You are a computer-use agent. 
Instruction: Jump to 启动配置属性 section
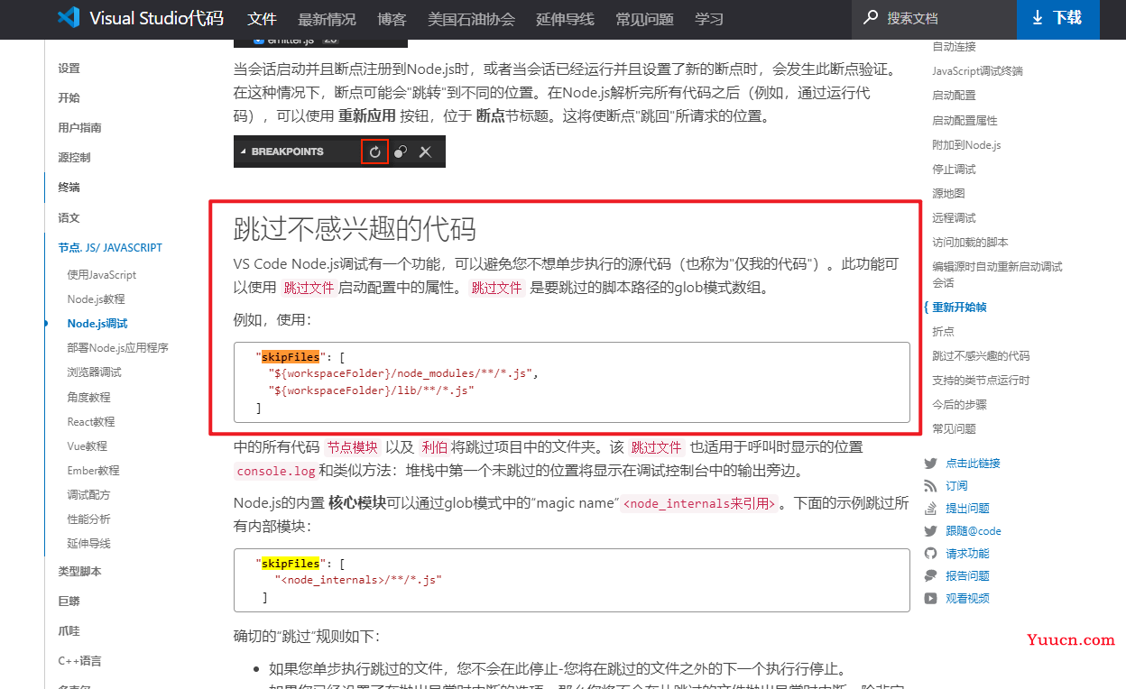click(964, 120)
